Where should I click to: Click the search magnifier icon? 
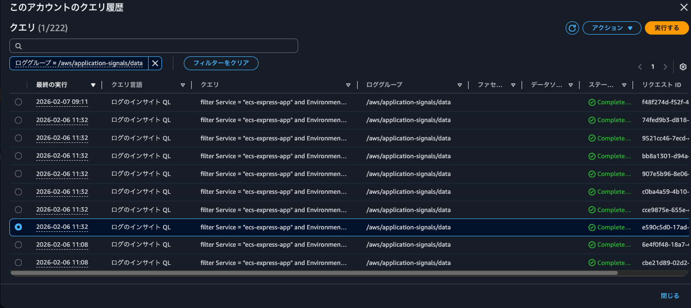pyautogui.click(x=18, y=45)
